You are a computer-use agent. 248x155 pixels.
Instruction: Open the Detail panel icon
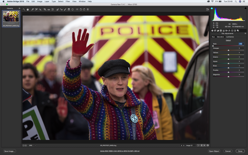pos(218,31)
